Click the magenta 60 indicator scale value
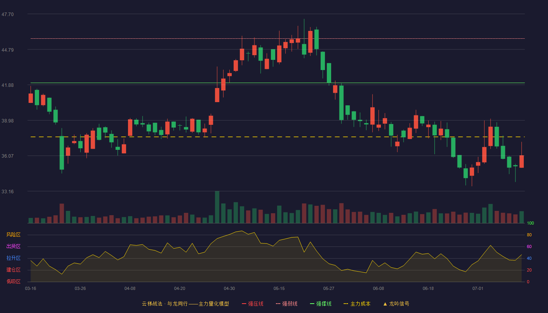Viewport: 548px width, 313px height. 529,247
